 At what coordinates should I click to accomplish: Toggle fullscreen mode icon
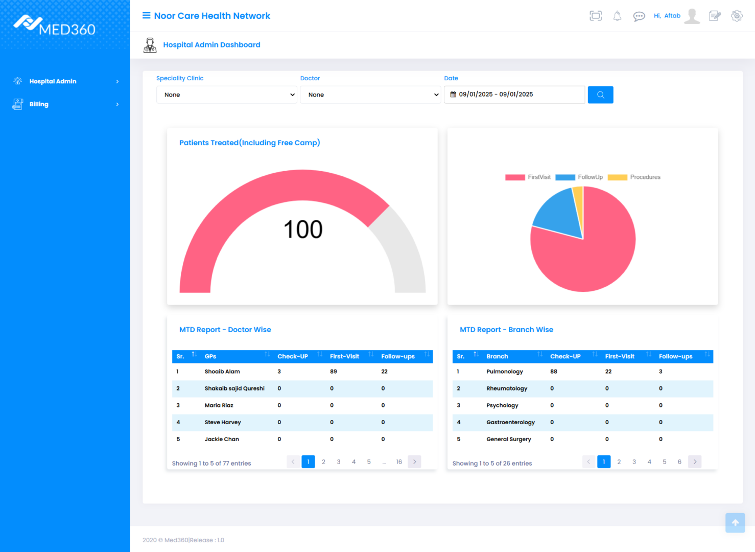tap(595, 16)
